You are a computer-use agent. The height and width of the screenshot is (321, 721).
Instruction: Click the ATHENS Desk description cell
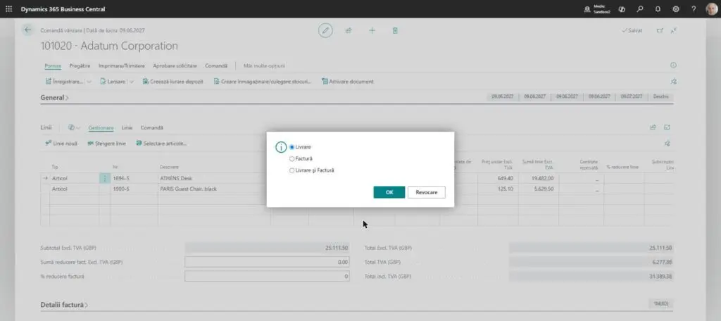pos(214,178)
